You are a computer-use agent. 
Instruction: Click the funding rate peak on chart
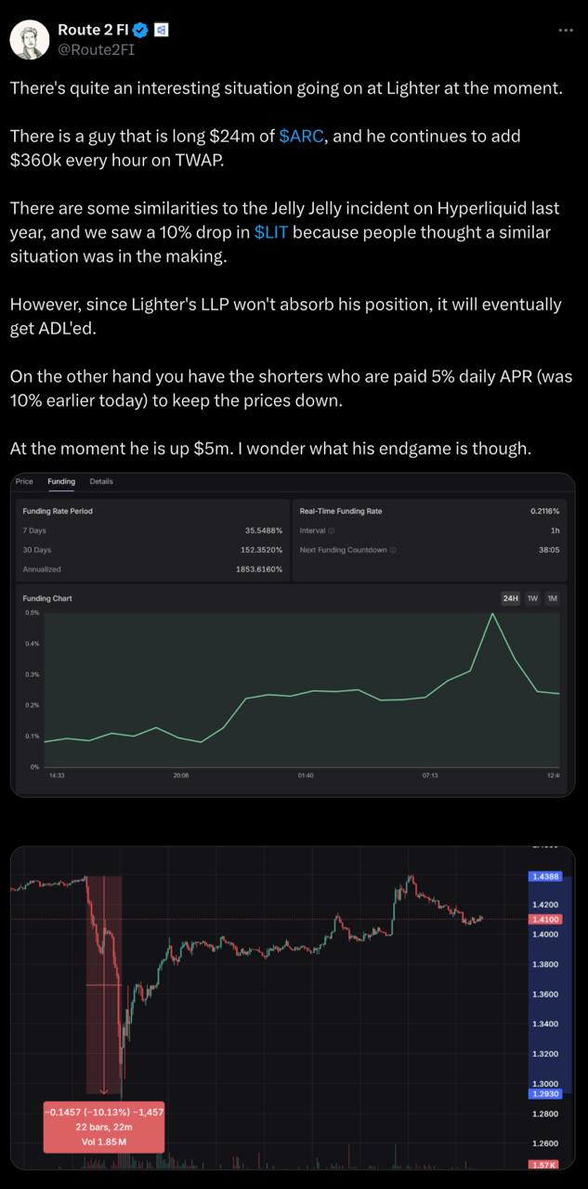click(491, 614)
